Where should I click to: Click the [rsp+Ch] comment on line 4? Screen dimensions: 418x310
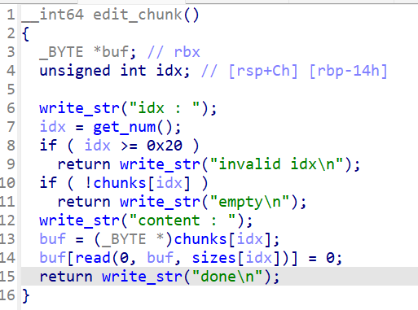263,71
